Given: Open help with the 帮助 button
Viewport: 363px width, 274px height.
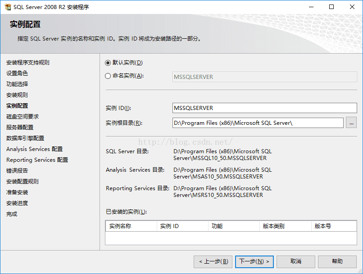Looking at the screenshot, I should pyautogui.click(x=337, y=261).
